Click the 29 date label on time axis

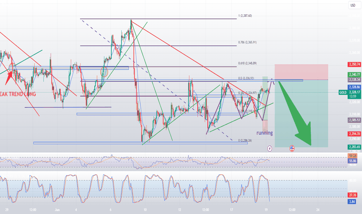7,210
